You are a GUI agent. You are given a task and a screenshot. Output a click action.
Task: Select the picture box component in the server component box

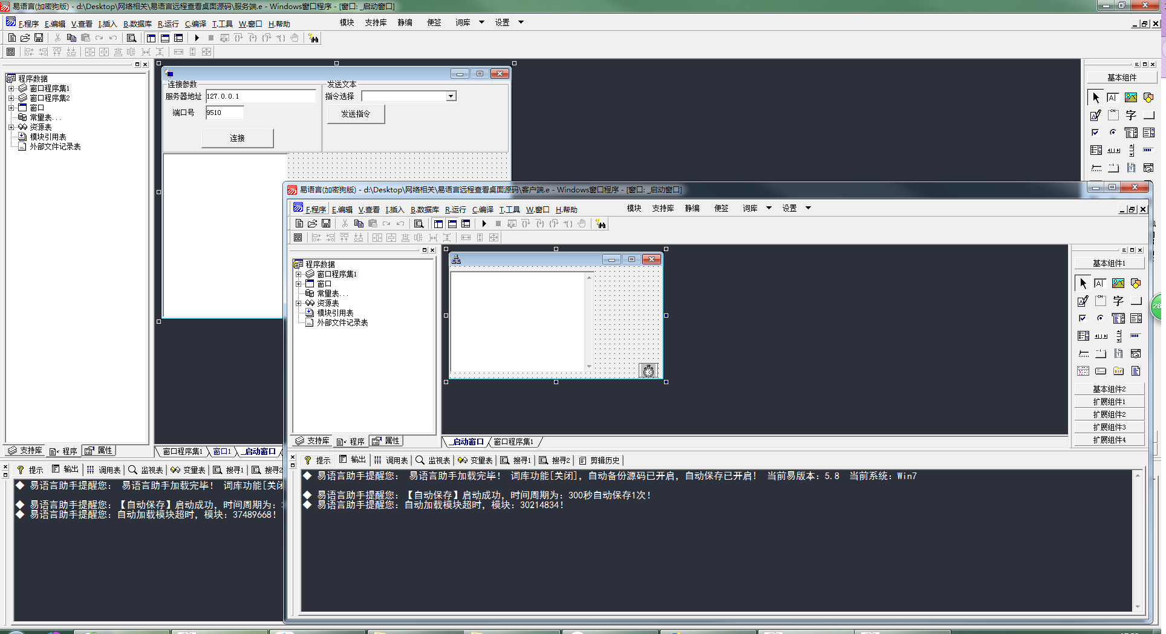click(1131, 97)
